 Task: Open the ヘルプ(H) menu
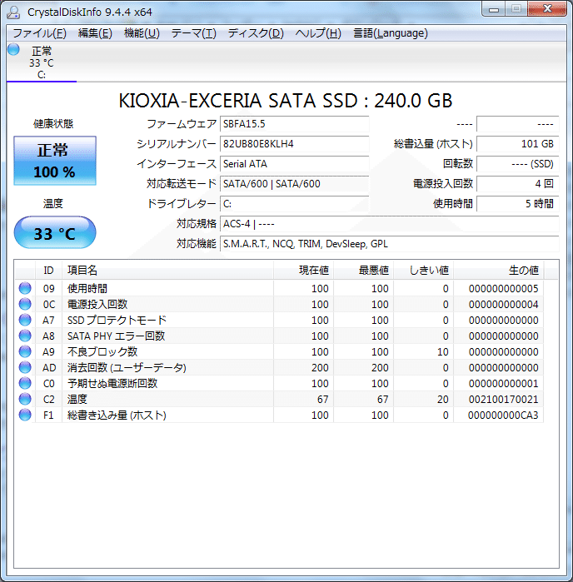(318, 33)
